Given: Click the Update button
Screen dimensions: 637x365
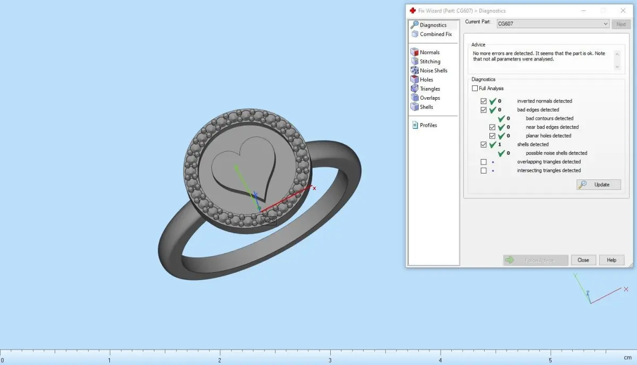Looking at the screenshot, I should coord(599,185).
